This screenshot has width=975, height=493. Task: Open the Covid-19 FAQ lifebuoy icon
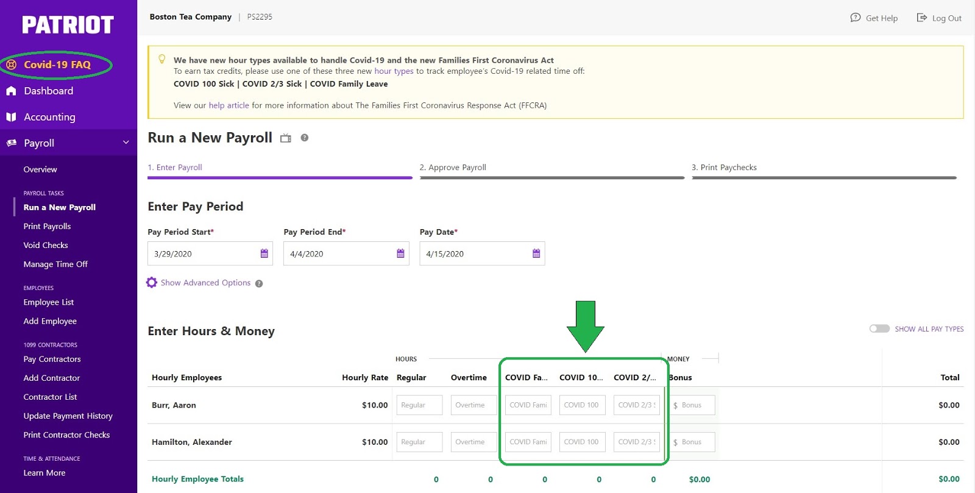click(11, 65)
